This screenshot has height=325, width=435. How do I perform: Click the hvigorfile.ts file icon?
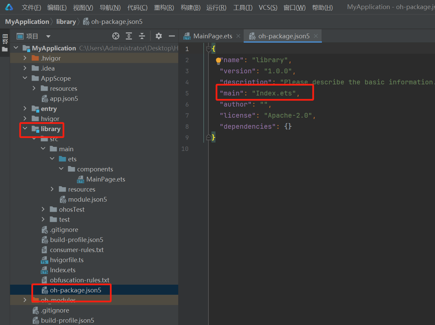(44, 260)
